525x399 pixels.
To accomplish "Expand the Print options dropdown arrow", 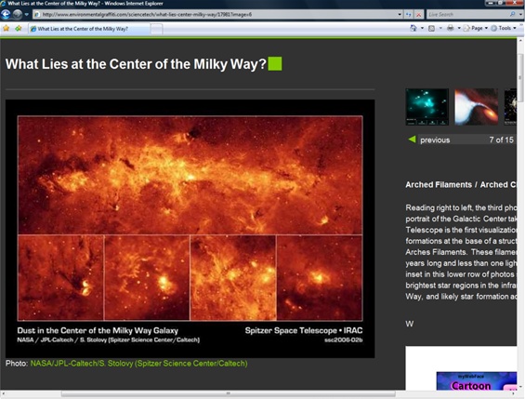I will tap(459, 29).
